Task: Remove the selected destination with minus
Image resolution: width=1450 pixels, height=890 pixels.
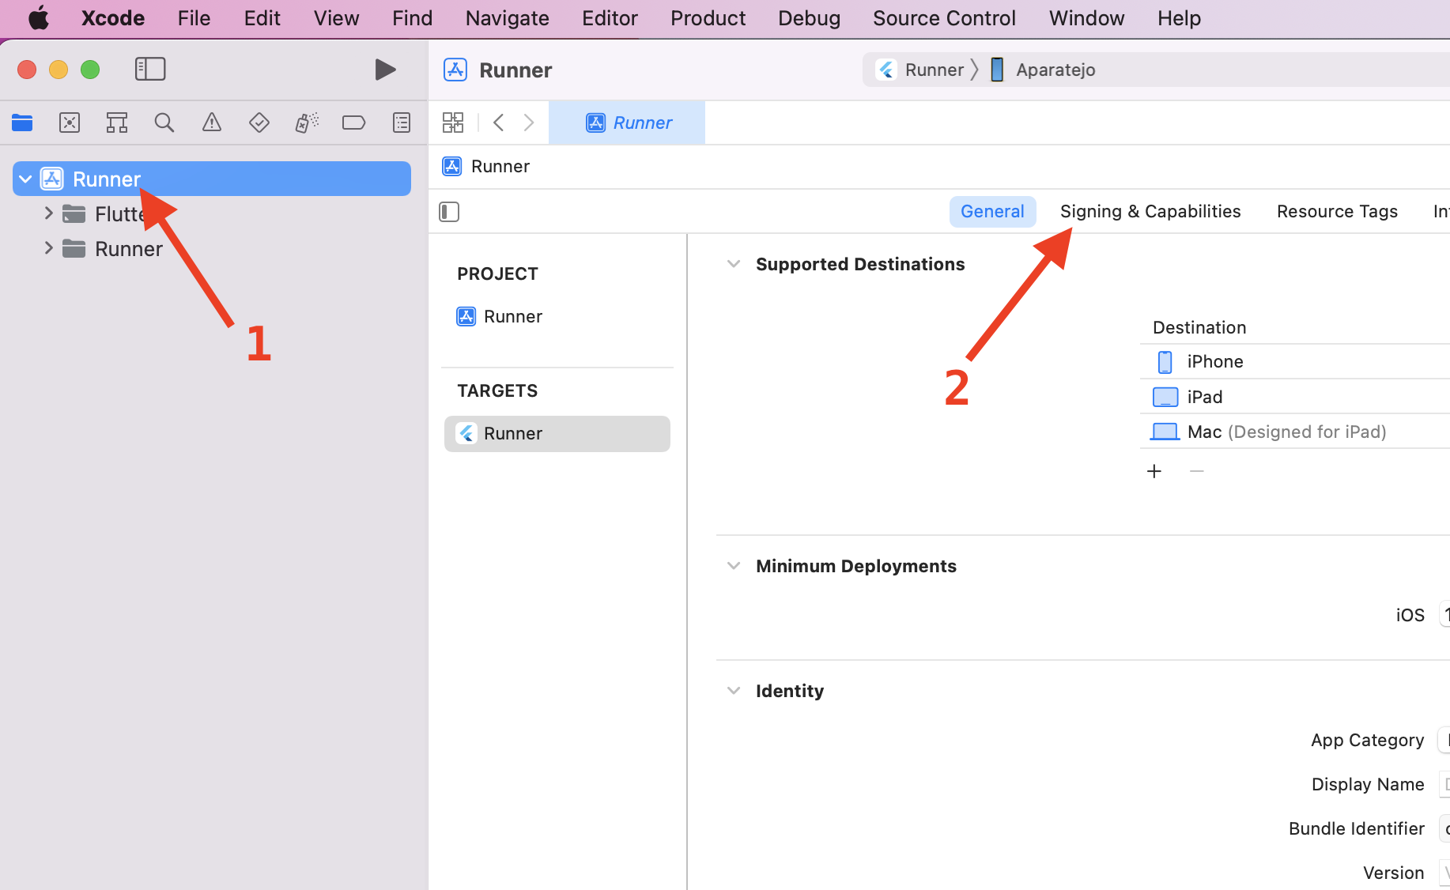Action: point(1197,471)
